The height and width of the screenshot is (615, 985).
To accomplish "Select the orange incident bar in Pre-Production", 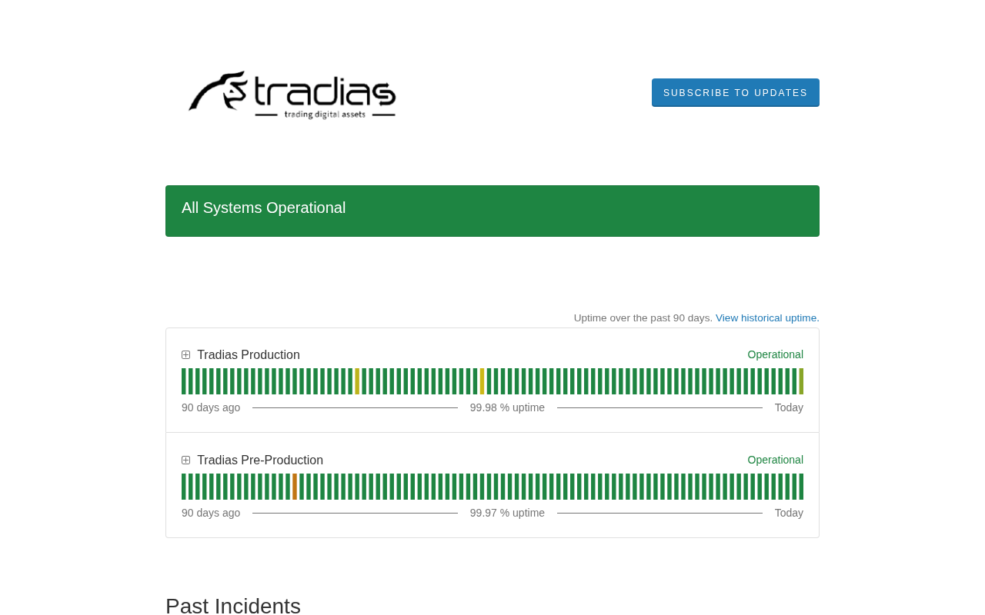I will click(295, 487).
